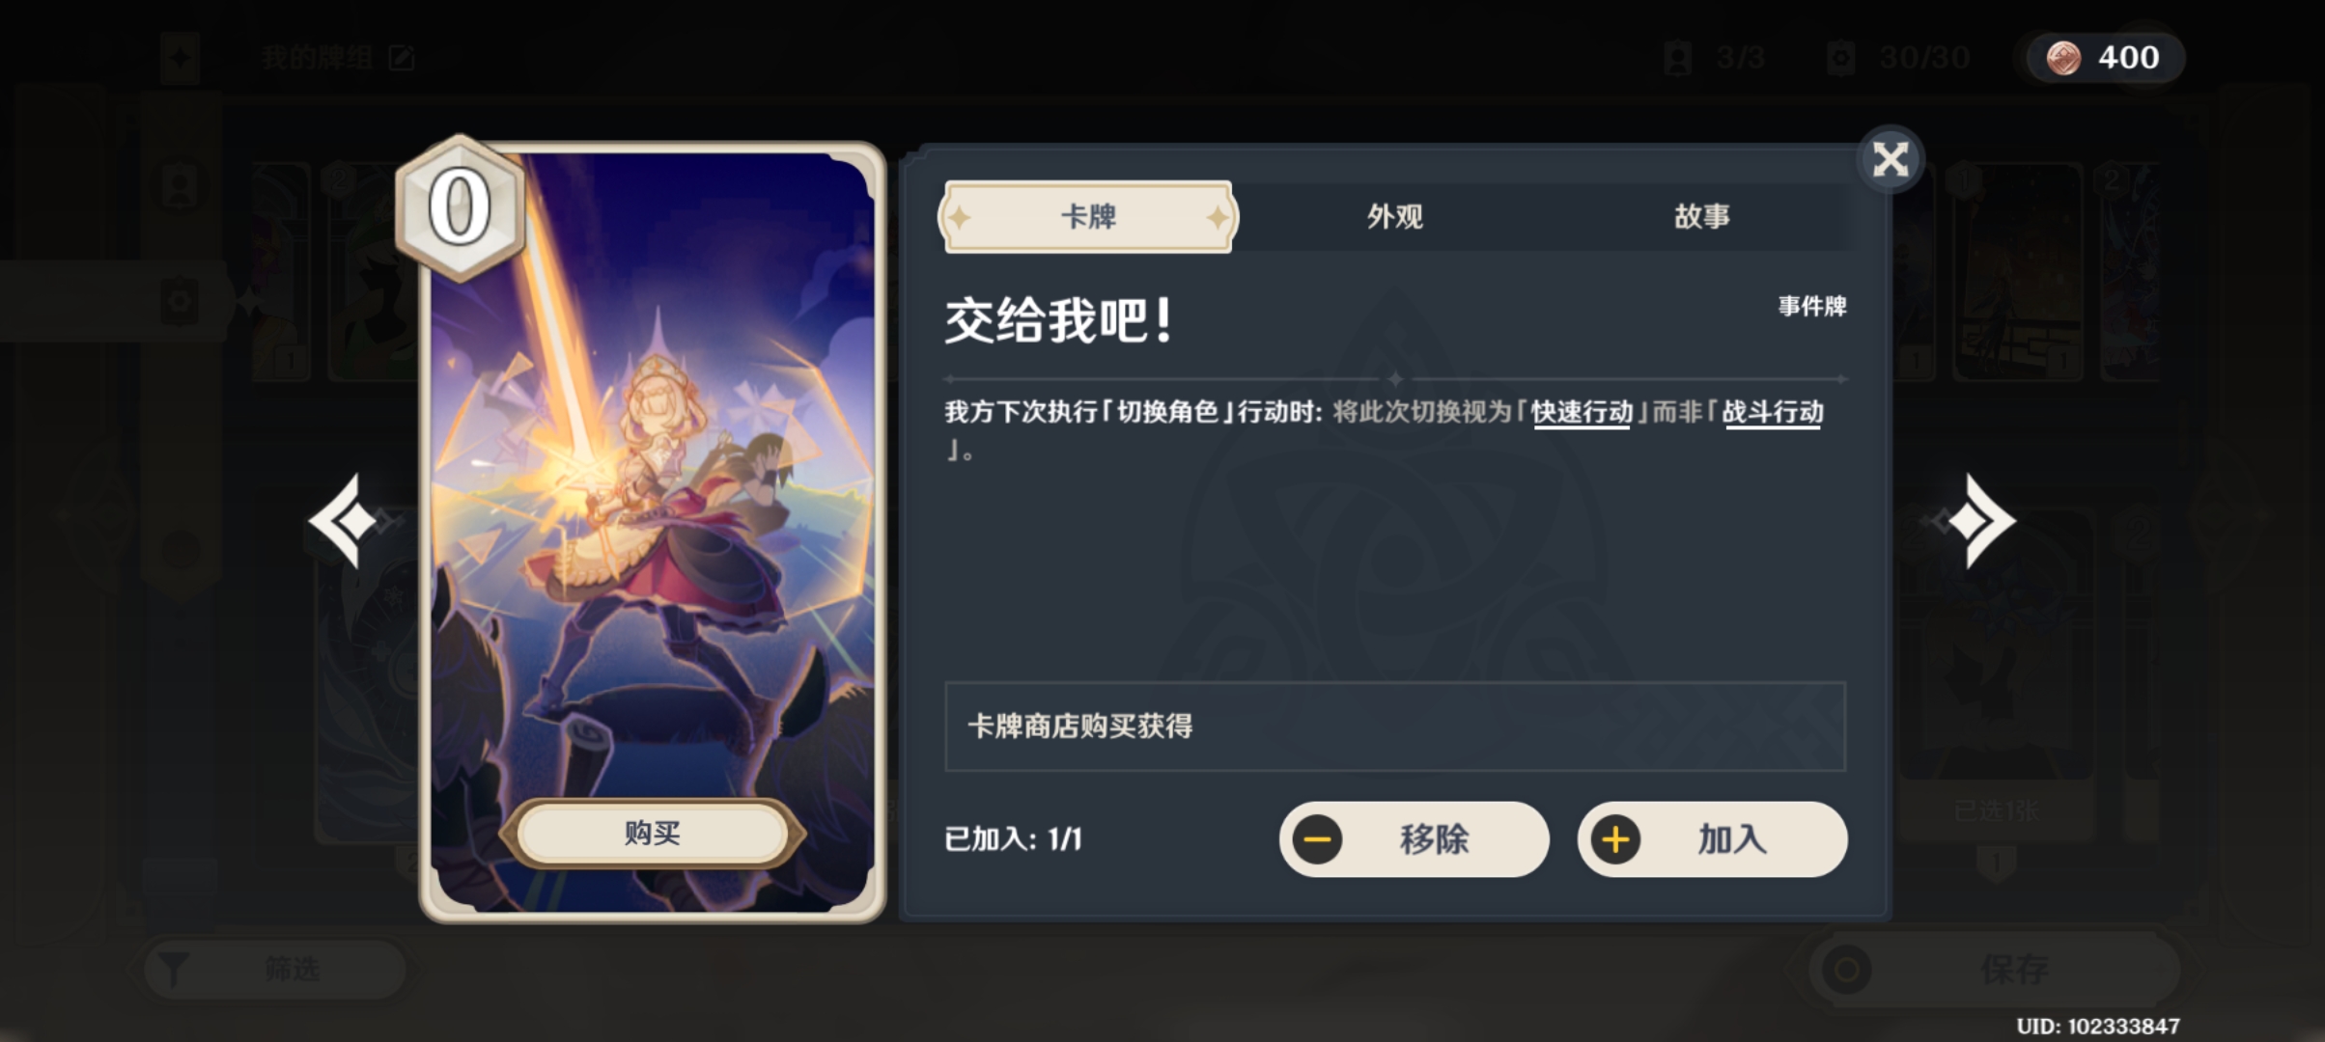This screenshot has width=2325, height=1042.
Task: Select the 卡牌 tab
Action: (x=1088, y=217)
